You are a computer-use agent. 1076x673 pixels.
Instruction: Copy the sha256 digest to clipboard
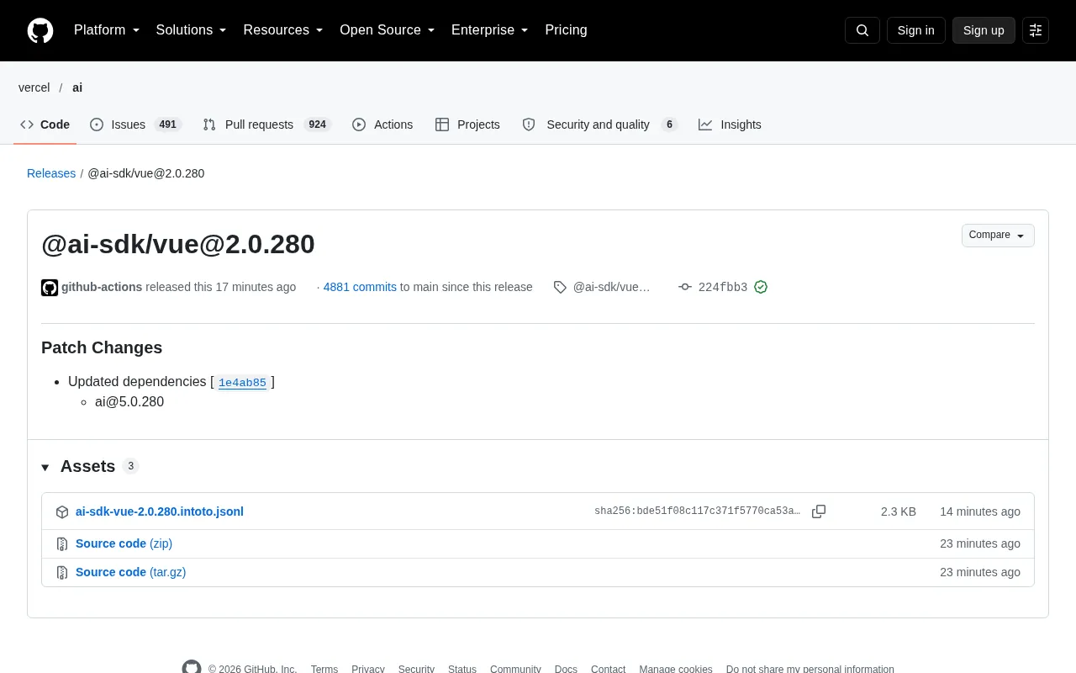tap(819, 511)
